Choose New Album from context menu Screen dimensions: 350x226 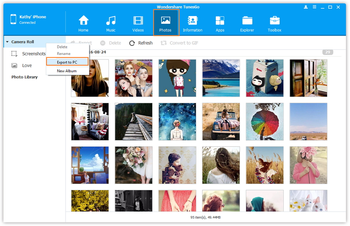67,71
